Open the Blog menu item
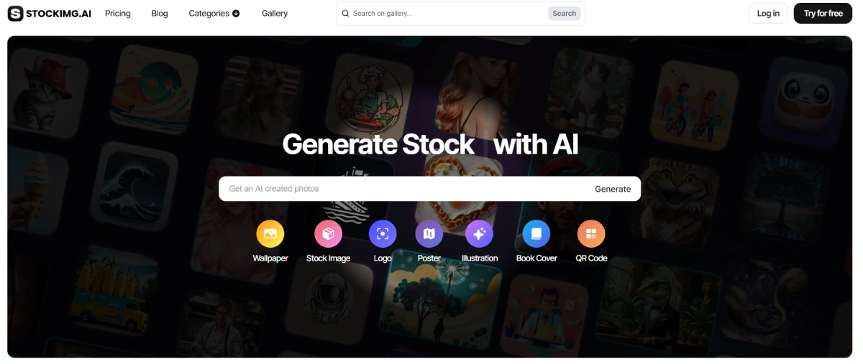This screenshot has width=863, height=364. [160, 14]
